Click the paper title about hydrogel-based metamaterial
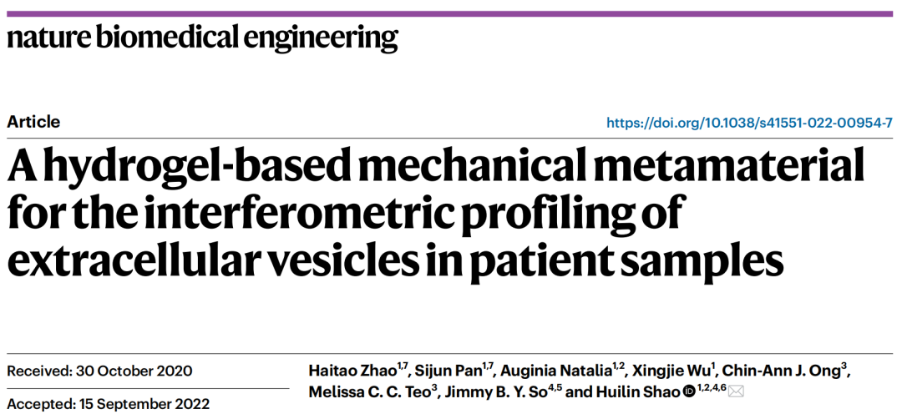This screenshot has width=902, height=414. point(434,213)
